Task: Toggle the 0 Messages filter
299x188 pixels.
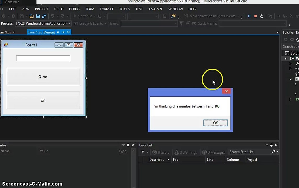Action: pos(214,152)
